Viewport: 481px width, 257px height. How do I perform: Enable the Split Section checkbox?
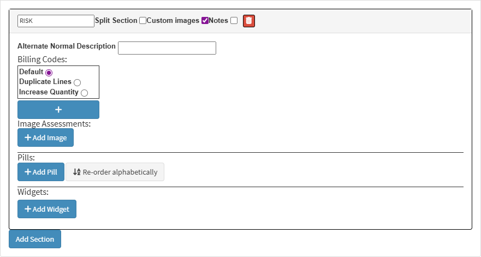[x=142, y=21]
